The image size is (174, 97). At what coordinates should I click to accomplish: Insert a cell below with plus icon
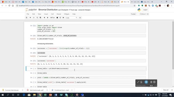pos(30,18)
